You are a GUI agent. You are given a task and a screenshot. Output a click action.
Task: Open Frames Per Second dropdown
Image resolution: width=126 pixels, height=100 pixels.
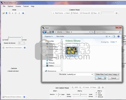point(24,43)
